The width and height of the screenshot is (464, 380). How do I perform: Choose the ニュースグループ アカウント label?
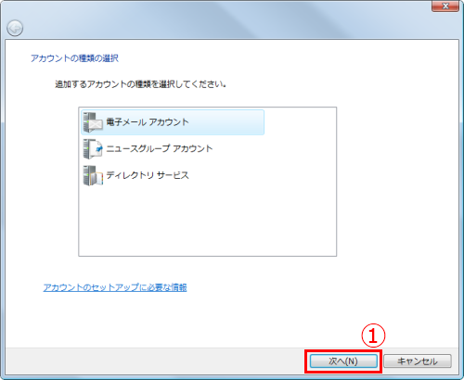point(159,148)
